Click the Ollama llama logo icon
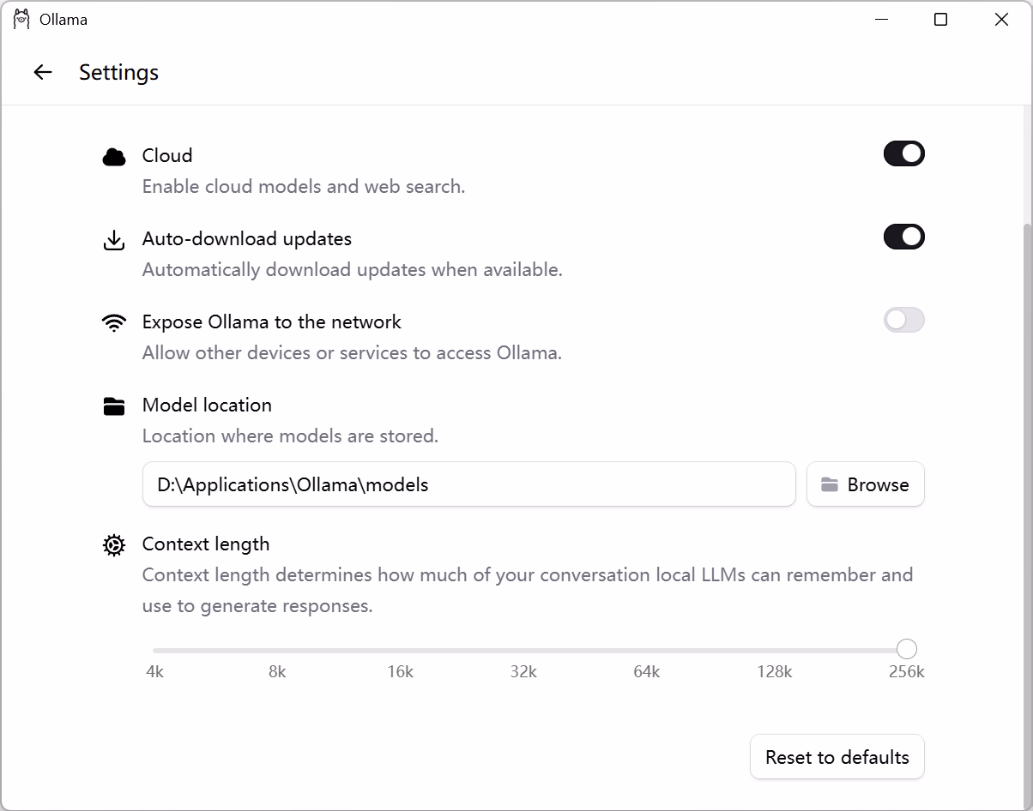 [21, 19]
